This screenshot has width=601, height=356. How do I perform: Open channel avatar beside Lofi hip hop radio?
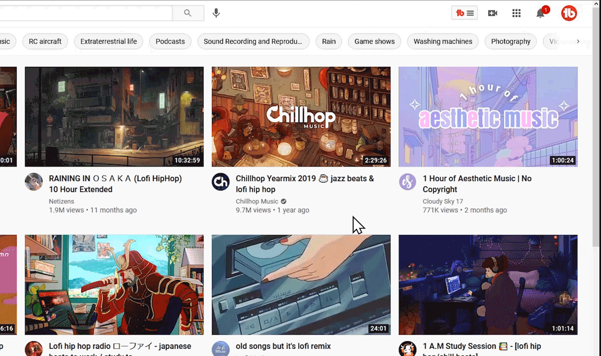click(34, 348)
